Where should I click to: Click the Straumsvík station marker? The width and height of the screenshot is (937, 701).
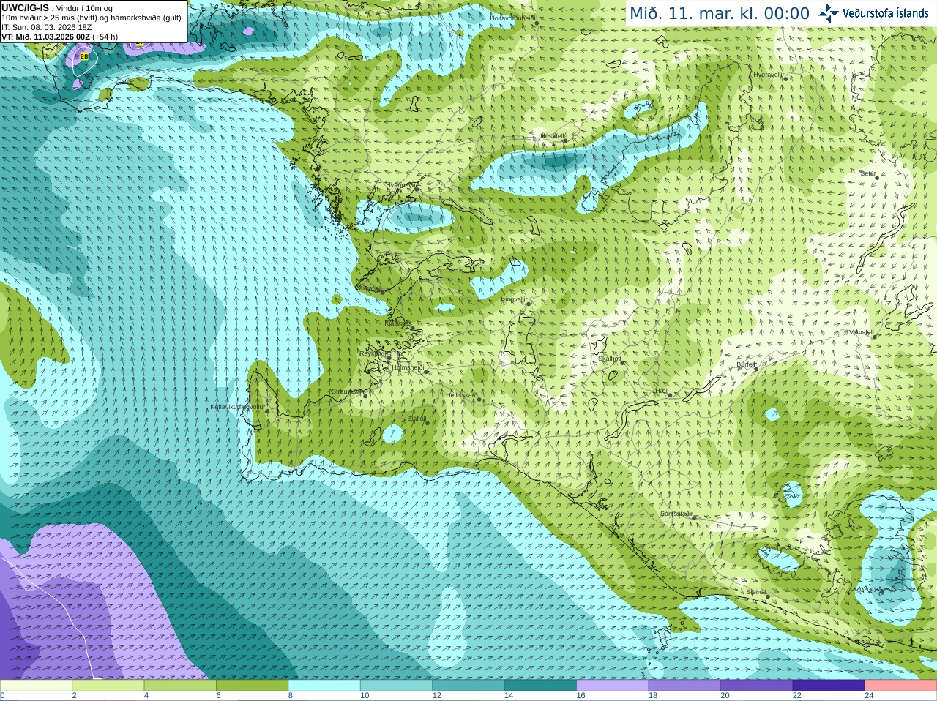coord(365,396)
